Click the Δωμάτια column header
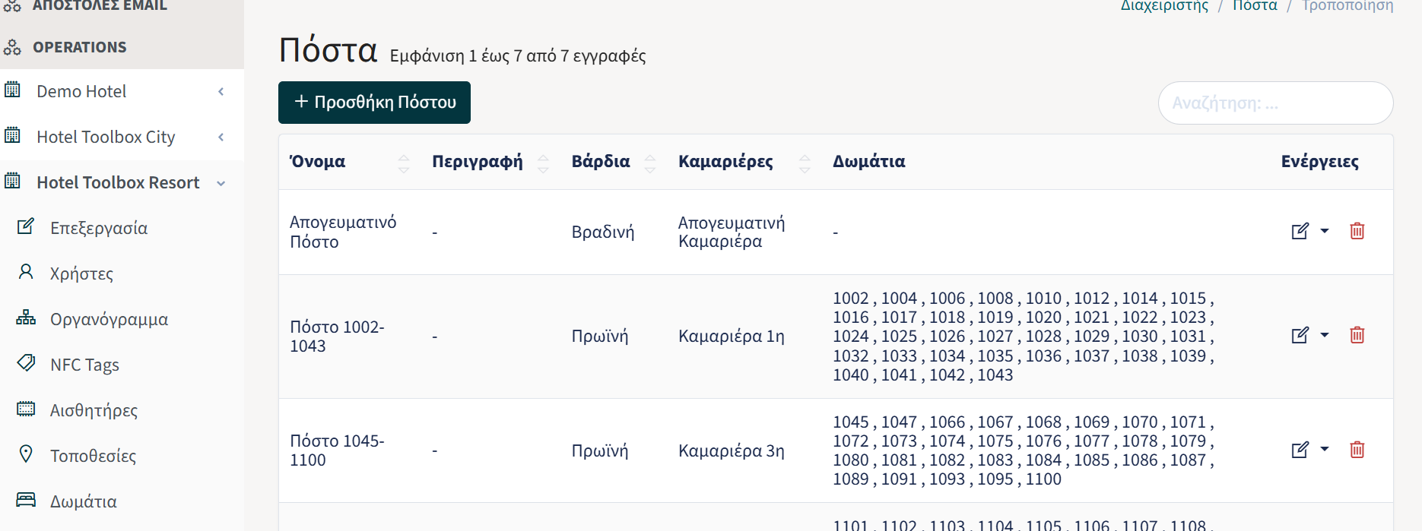1422x531 pixels. [x=869, y=162]
